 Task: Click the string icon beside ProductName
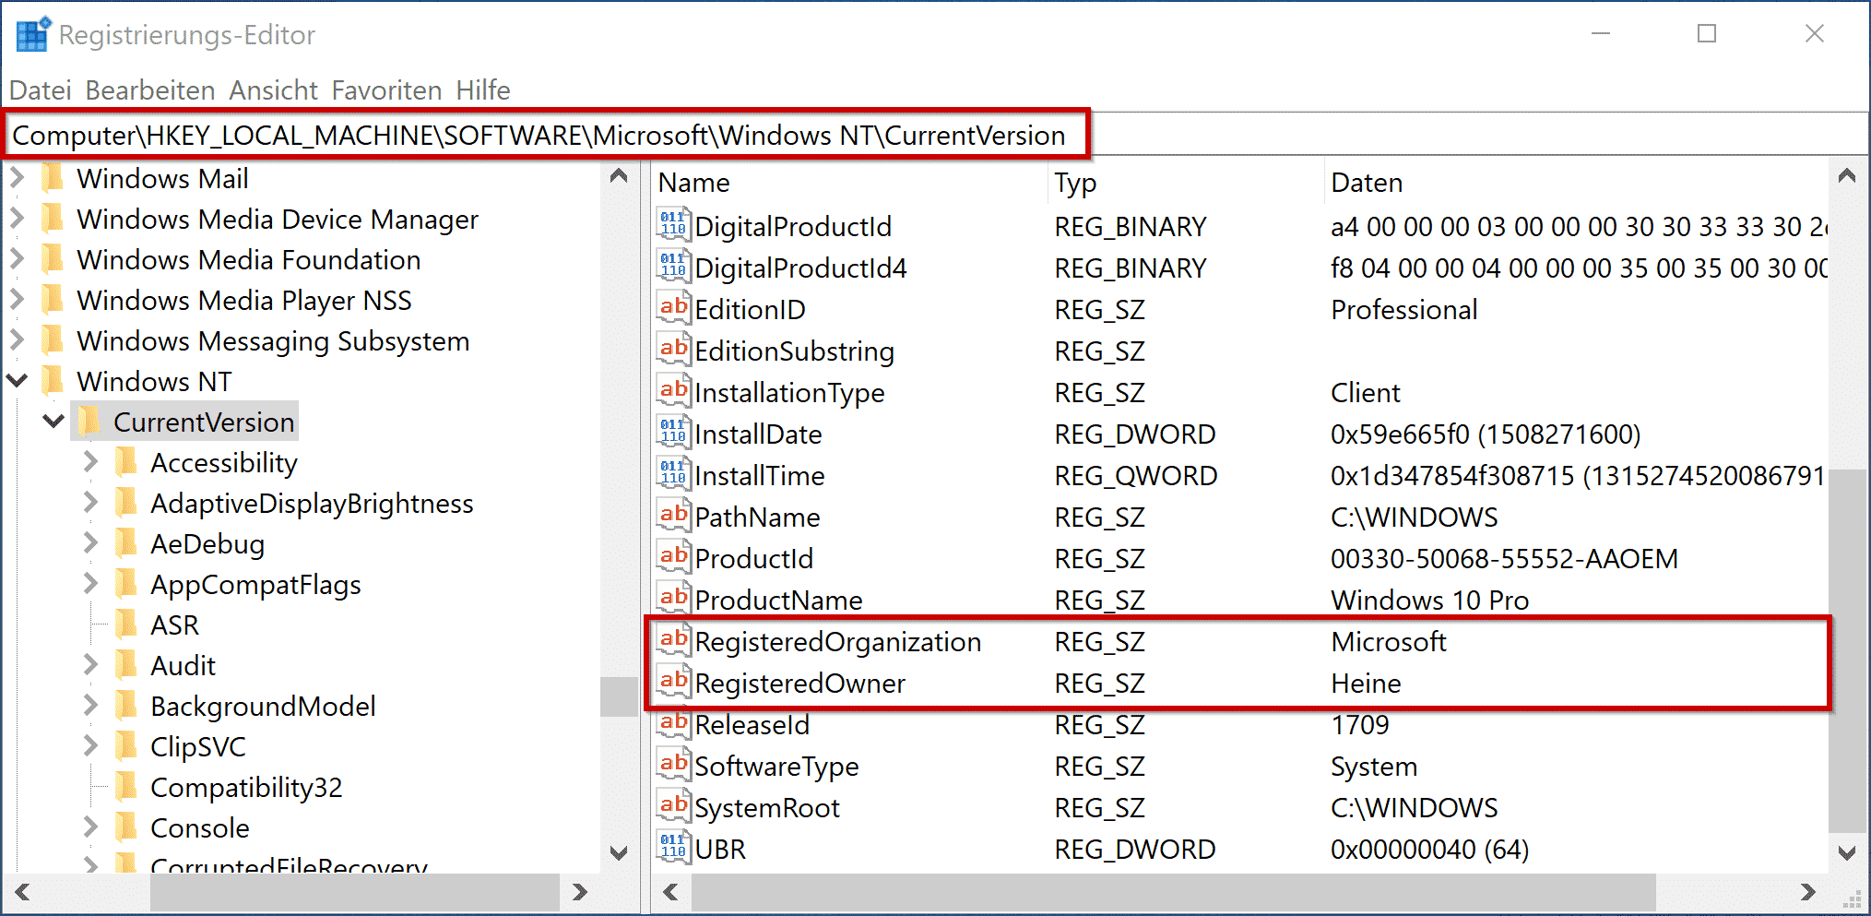[x=672, y=598]
